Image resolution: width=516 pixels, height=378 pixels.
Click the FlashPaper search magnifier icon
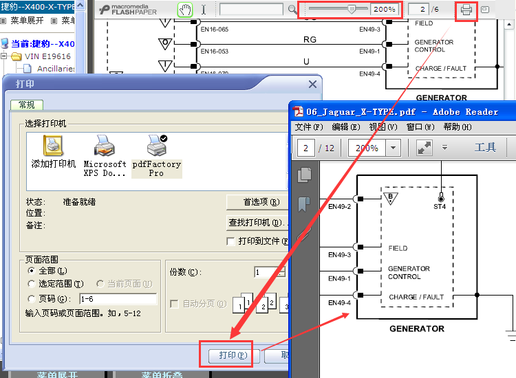point(292,10)
